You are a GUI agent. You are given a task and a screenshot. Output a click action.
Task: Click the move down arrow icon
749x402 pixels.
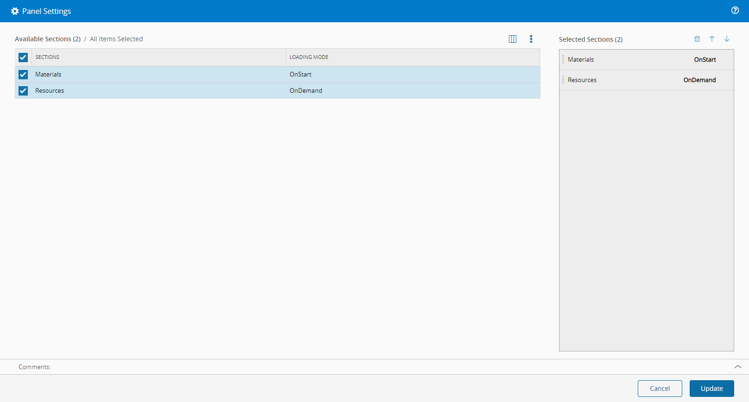[x=727, y=39]
